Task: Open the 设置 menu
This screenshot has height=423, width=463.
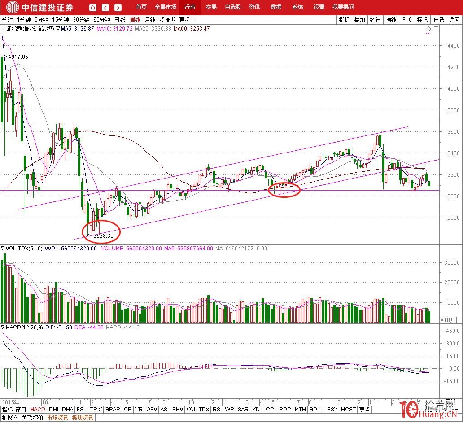Action: [x=319, y=7]
